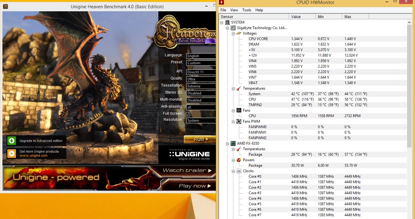This screenshot has height=219, width=415.
Task: Select the Package power row showing 30.70 W
Action: (x=327, y=165)
